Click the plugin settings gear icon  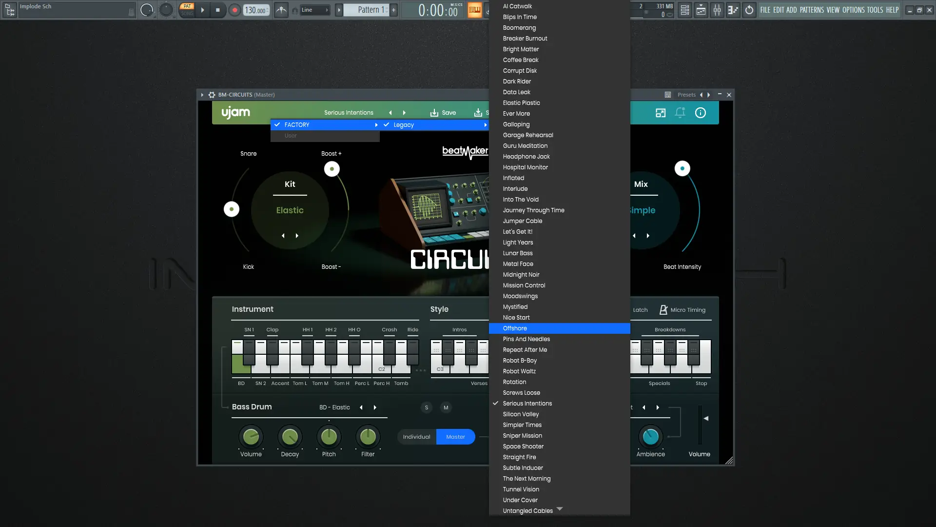pos(212,95)
